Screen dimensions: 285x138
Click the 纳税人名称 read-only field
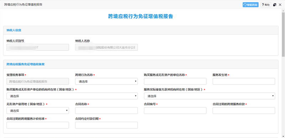click(x=107, y=47)
